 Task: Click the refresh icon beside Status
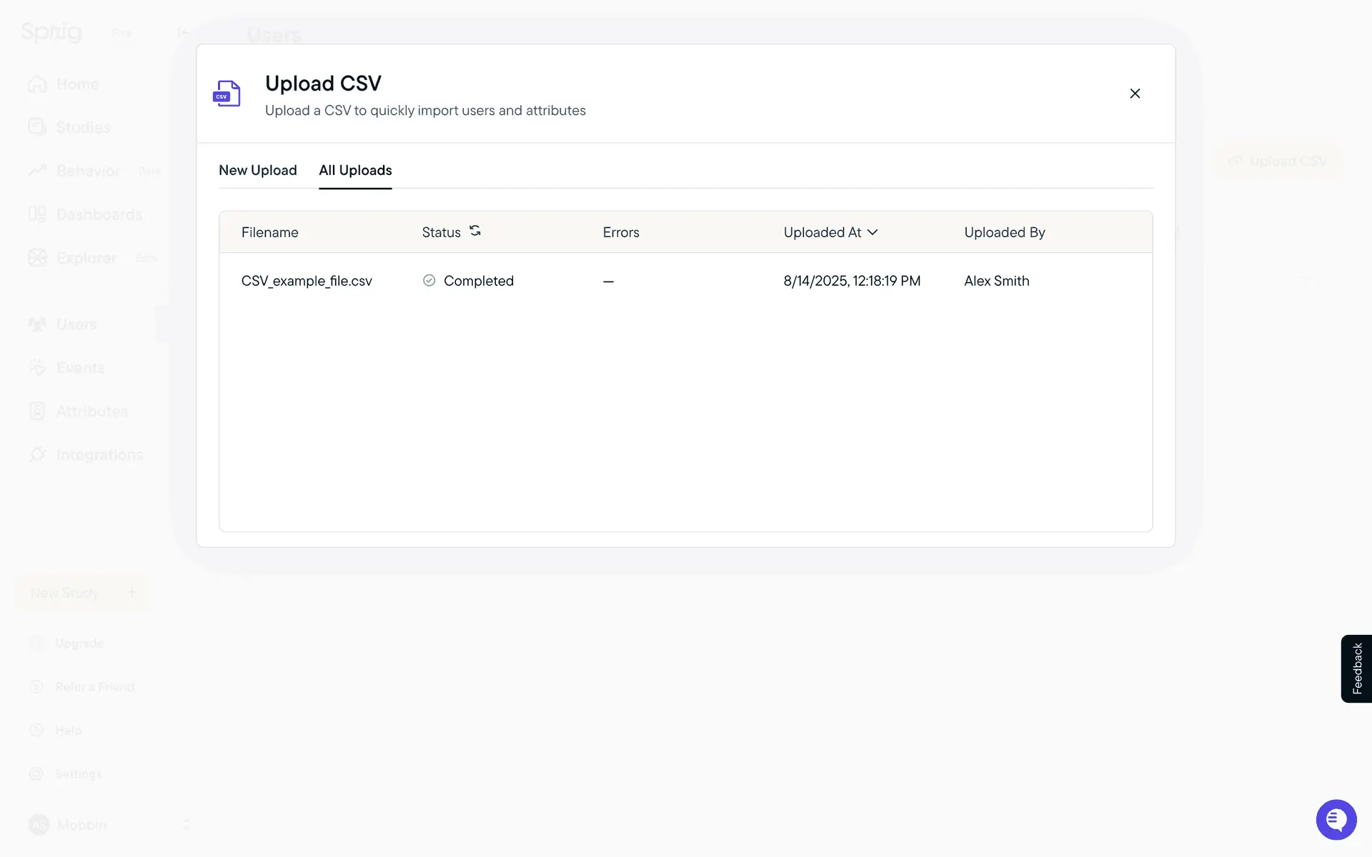(x=475, y=231)
